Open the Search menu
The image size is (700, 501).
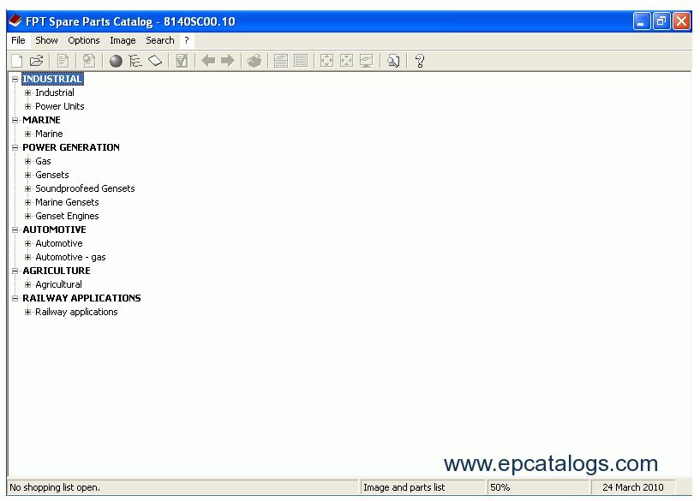pyautogui.click(x=160, y=40)
